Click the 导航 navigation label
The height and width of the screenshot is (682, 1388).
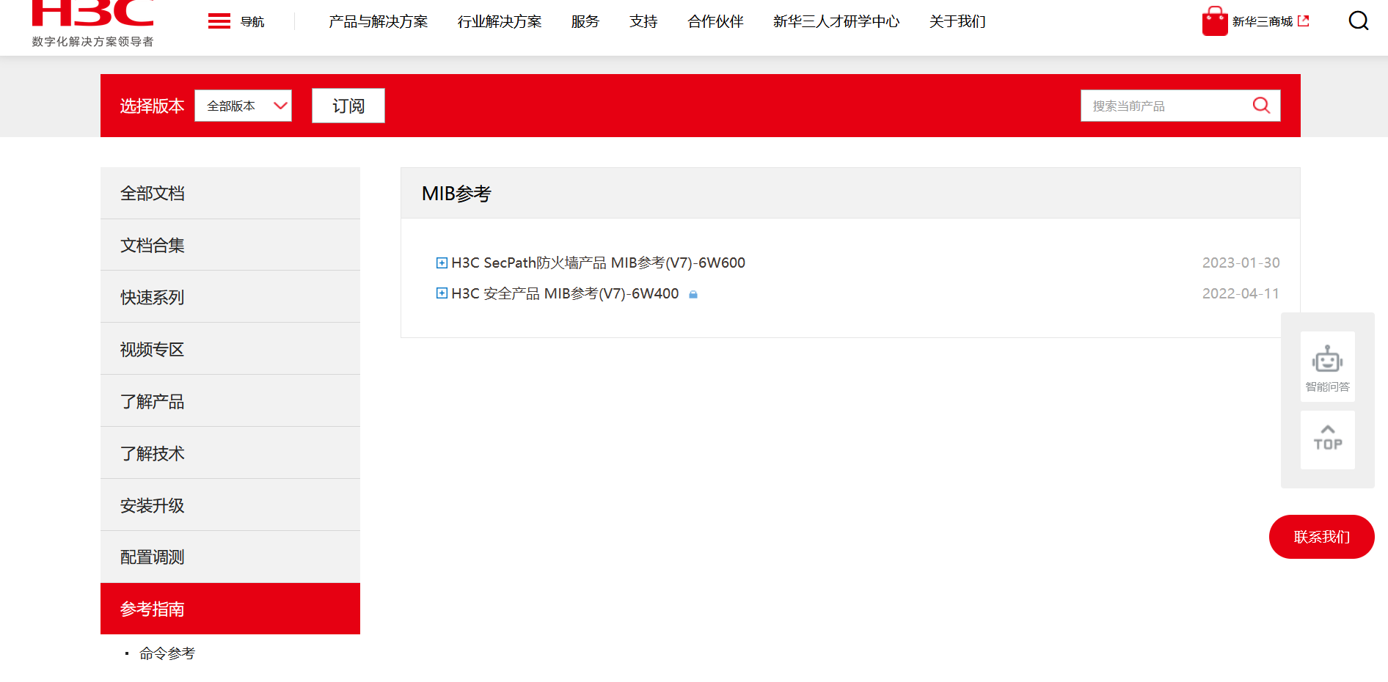(252, 22)
